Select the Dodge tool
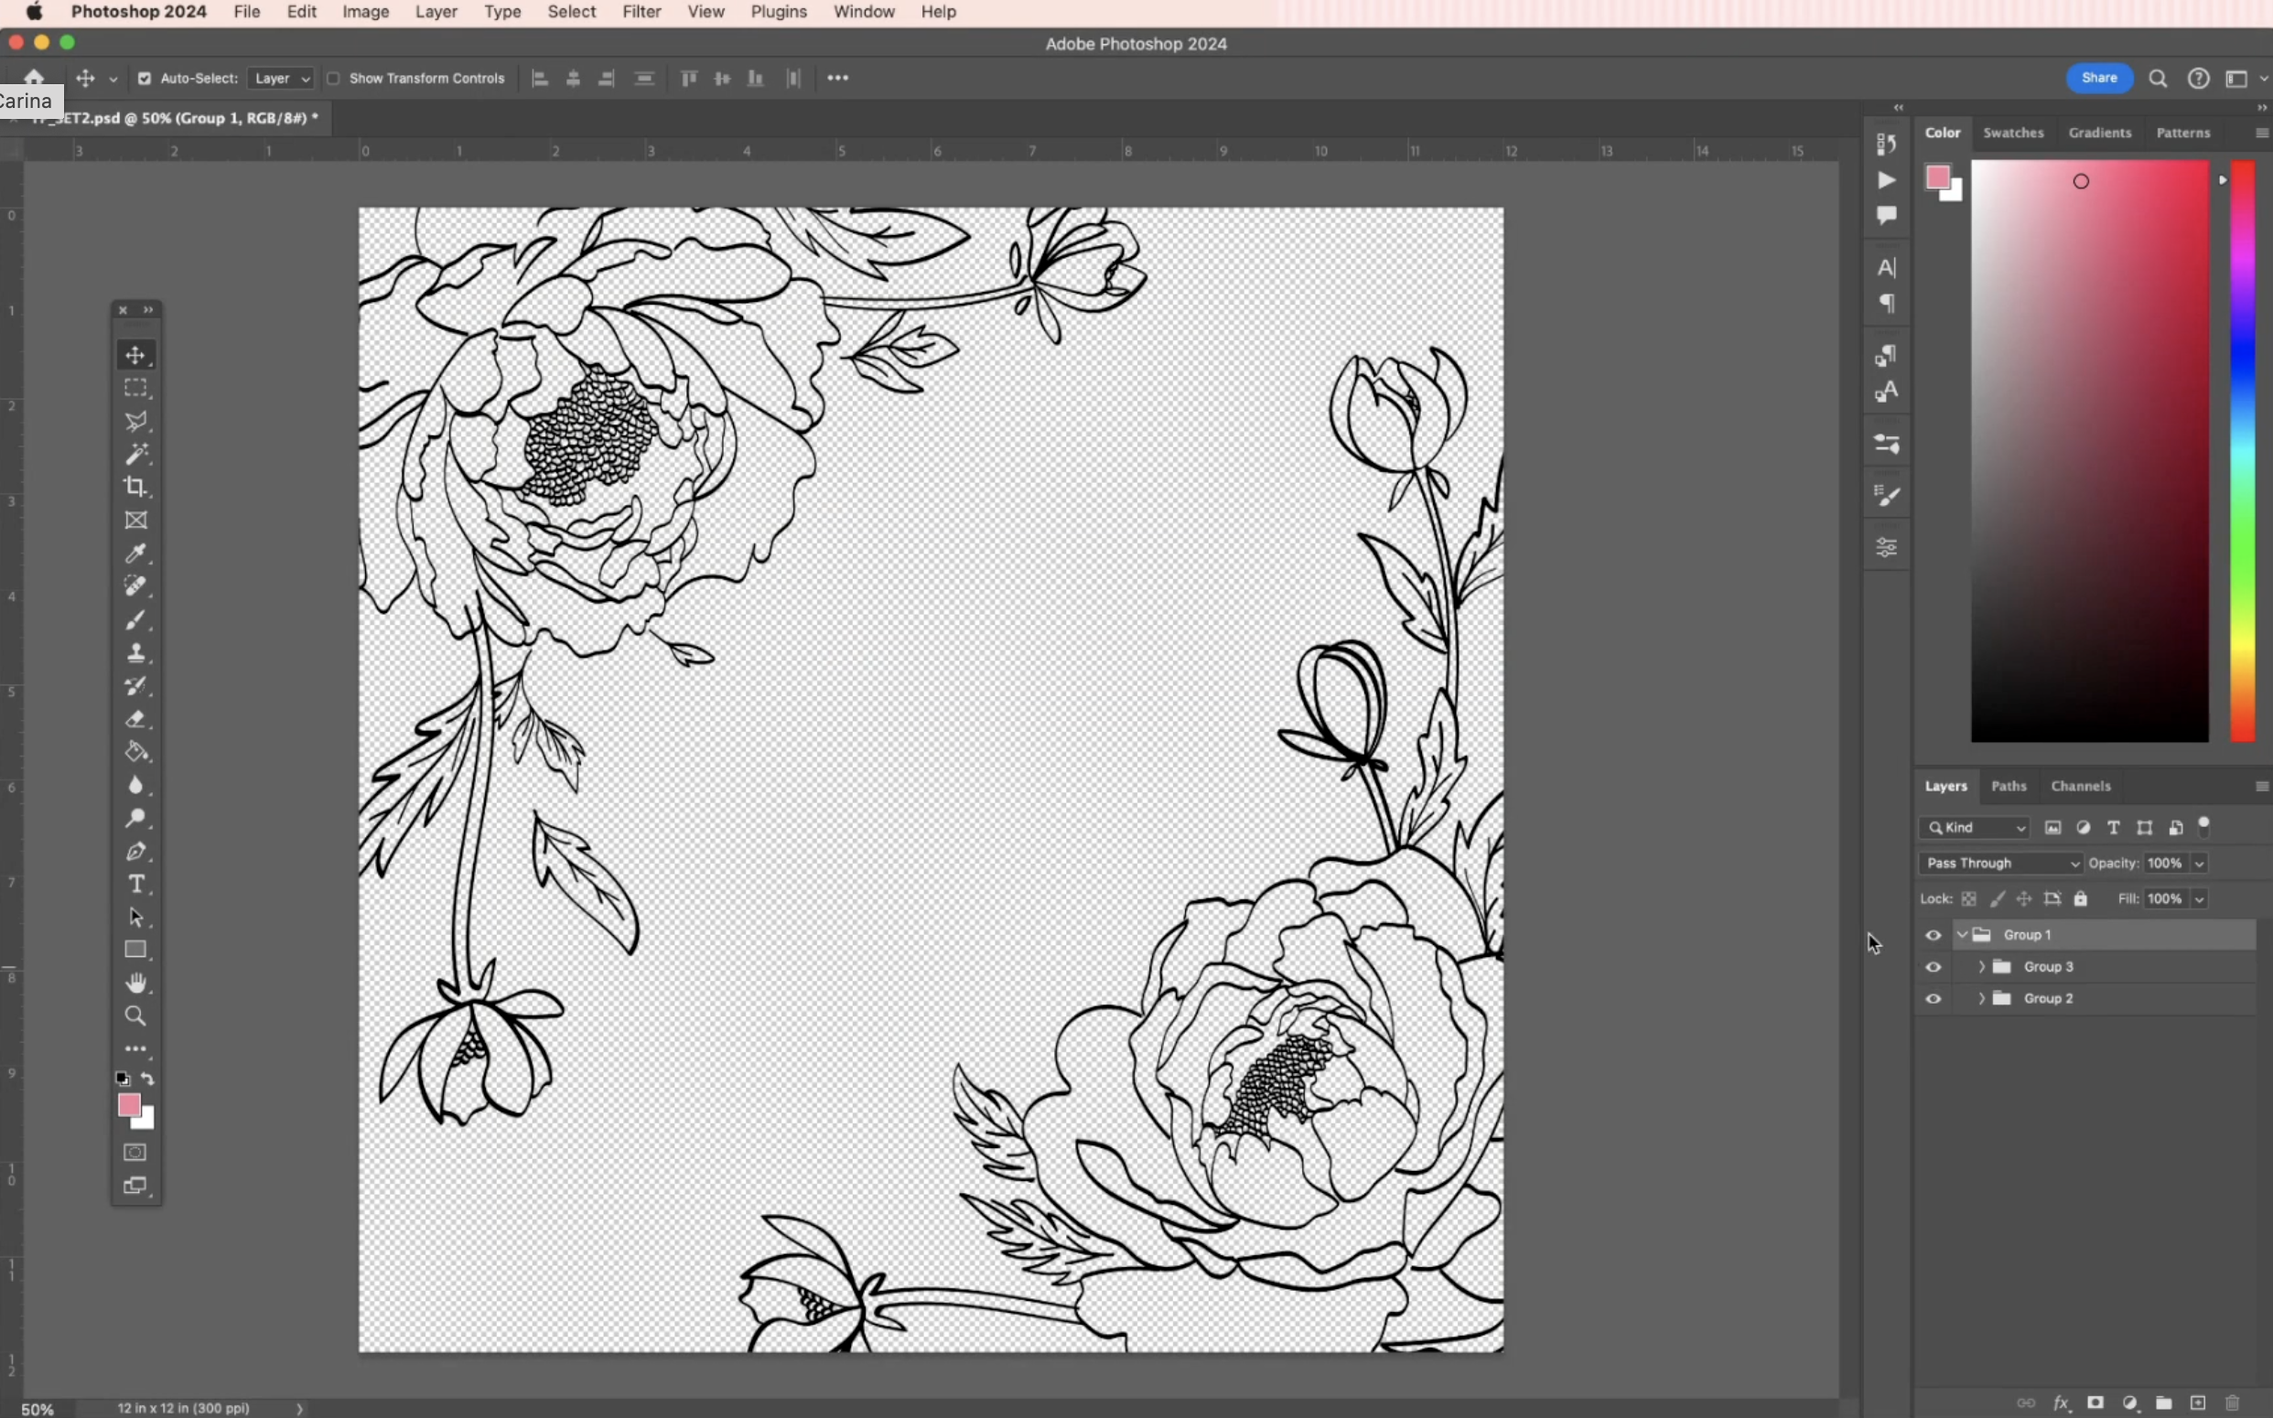Viewport: 2273px width, 1418px height. [x=136, y=818]
